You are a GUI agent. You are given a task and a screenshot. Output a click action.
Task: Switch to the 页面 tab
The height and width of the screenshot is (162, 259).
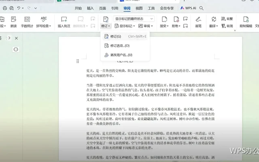click(x=102, y=8)
